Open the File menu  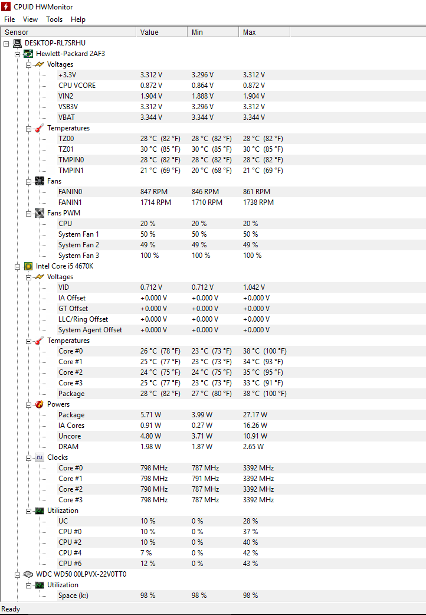(9, 19)
